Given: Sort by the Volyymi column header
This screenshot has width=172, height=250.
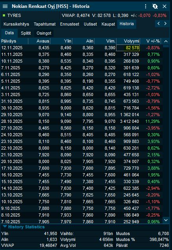Looking at the screenshot, I should tap(128, 41).
